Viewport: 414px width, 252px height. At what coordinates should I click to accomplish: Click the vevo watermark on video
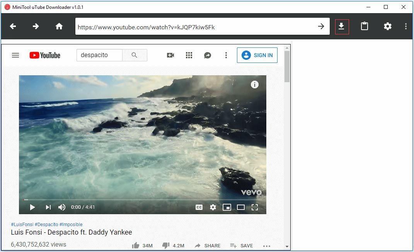[x=251, y=193]
